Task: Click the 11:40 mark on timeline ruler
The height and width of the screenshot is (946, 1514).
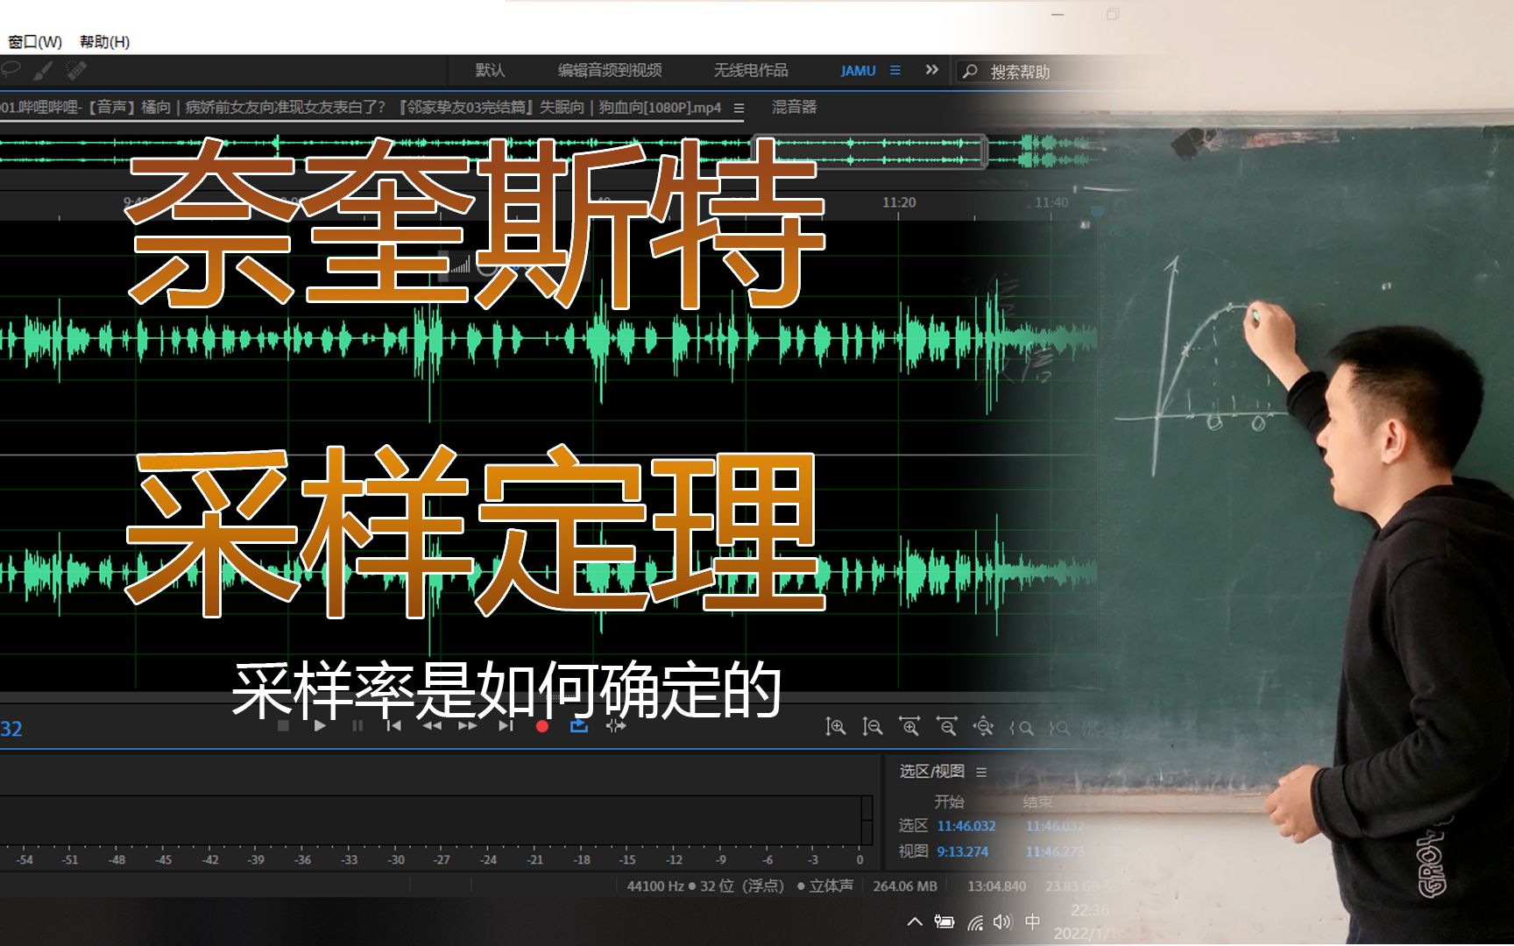Action: coord(1051,202)
